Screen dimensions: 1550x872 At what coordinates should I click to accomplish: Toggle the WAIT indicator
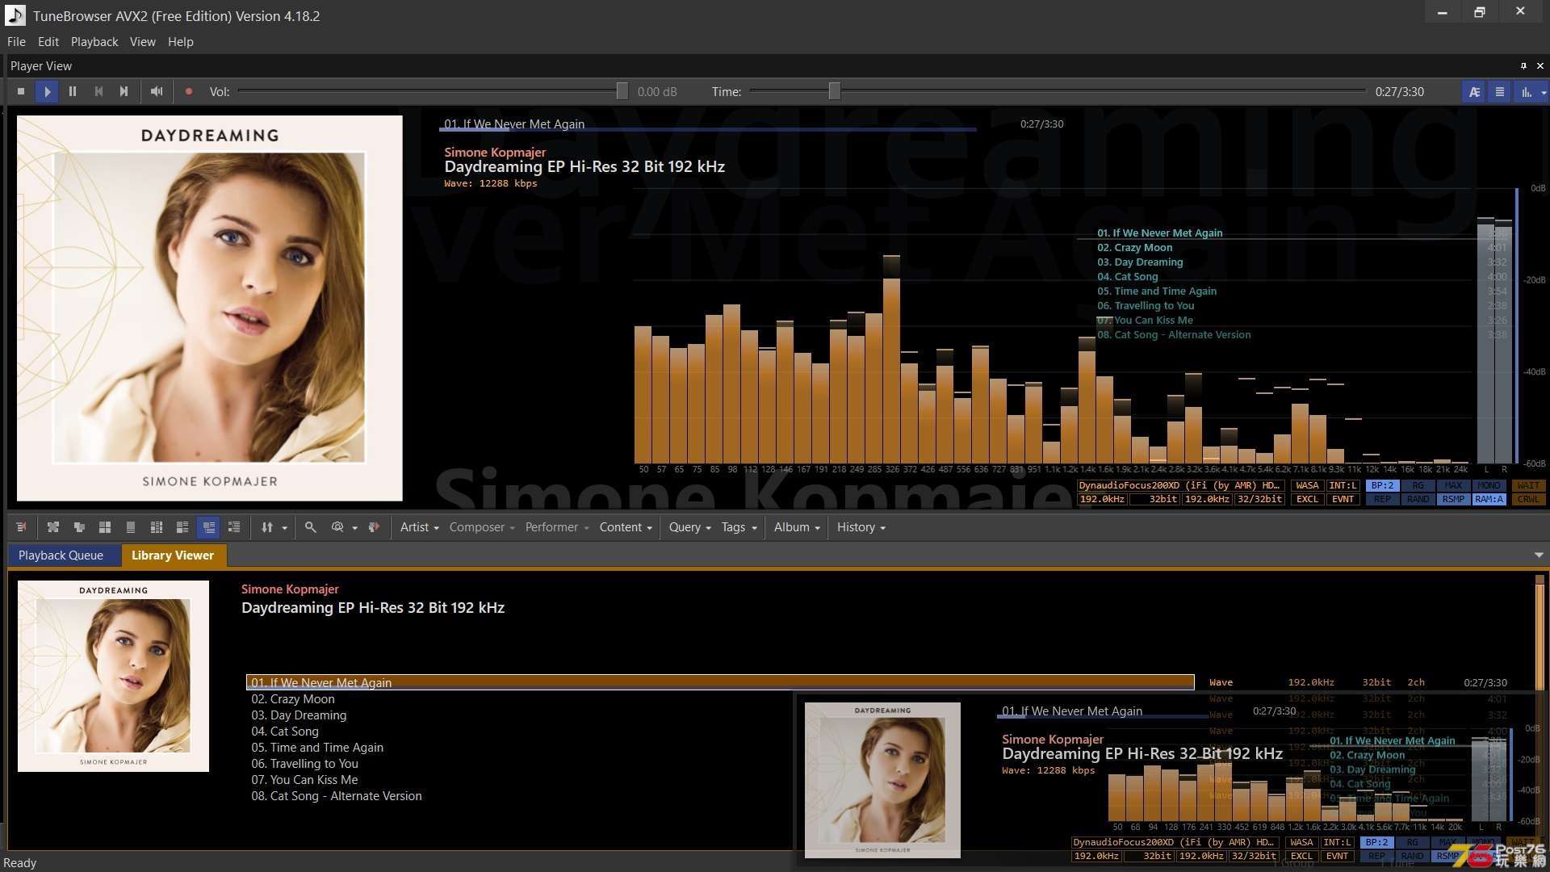coord(1527,485)
